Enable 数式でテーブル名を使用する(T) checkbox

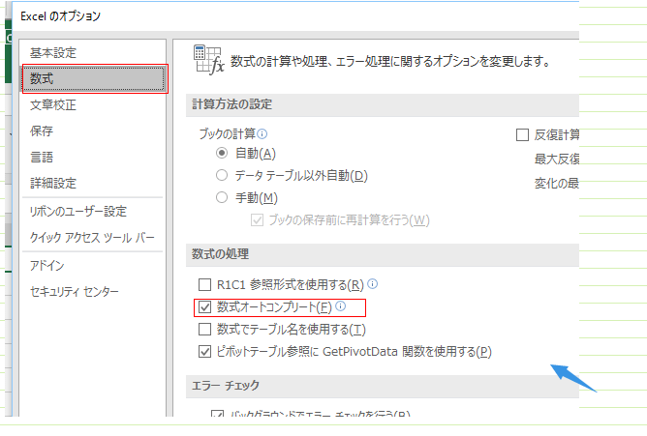[204, 330]
